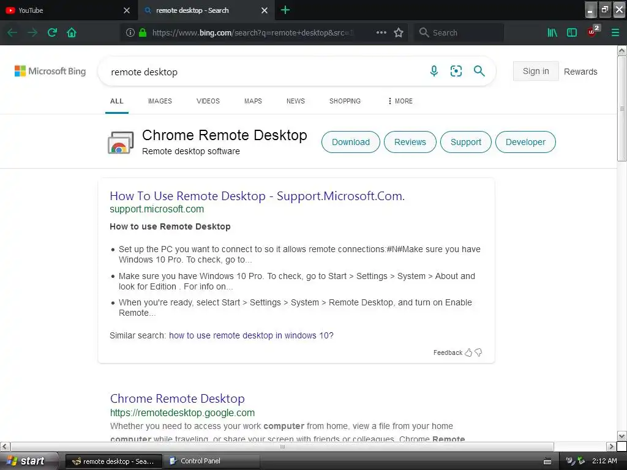Open Rewards link
The height and width of the screenshot is (470, 627).
(x=580, y=72)
